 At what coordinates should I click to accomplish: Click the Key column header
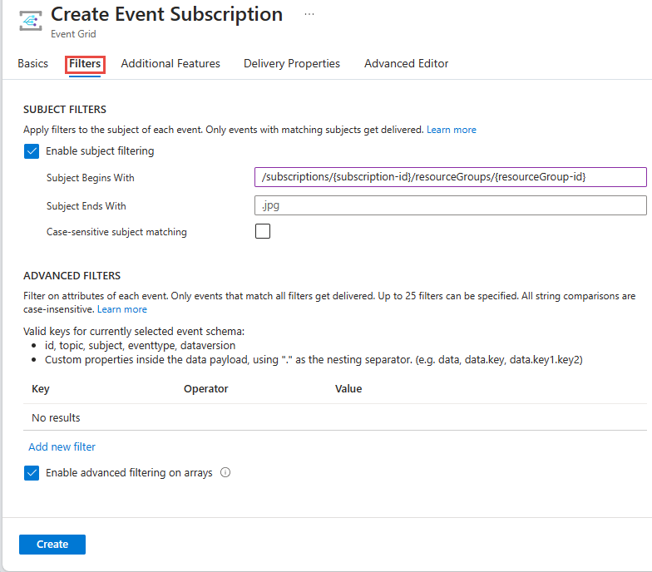(x=41, y=389)
